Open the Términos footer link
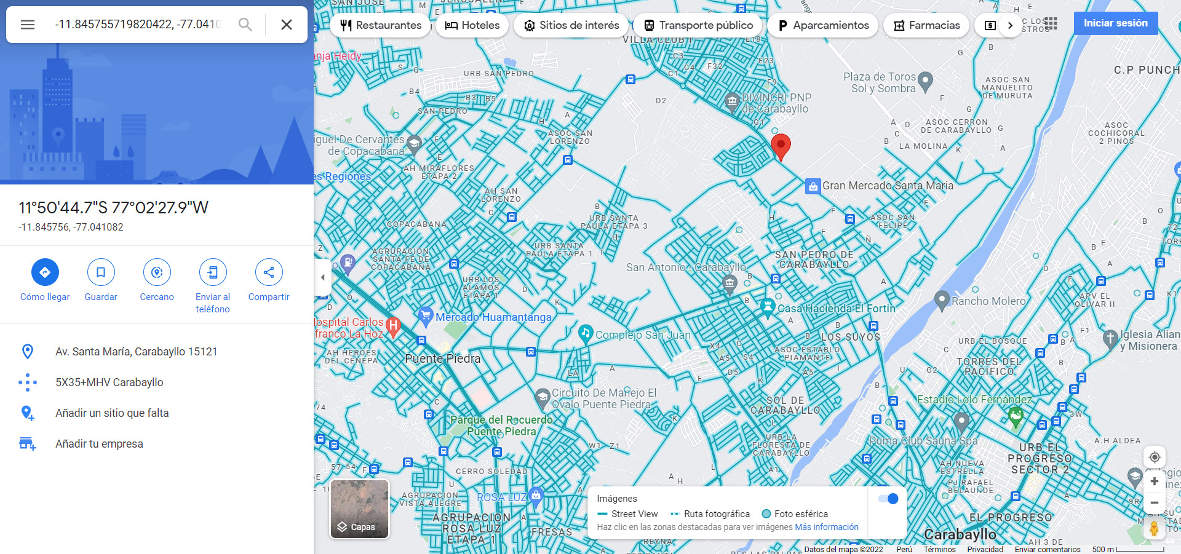Screen dimensions: 1181x554 click(x=939, y=550)
